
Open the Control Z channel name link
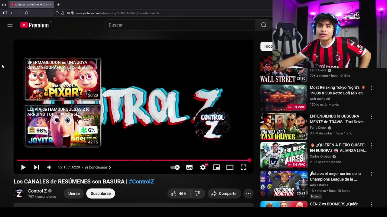click(37, 191)
